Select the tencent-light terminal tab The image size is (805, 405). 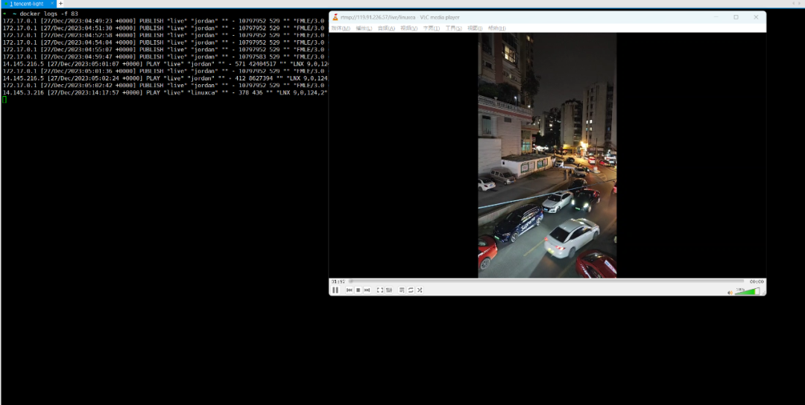(27, 4)
